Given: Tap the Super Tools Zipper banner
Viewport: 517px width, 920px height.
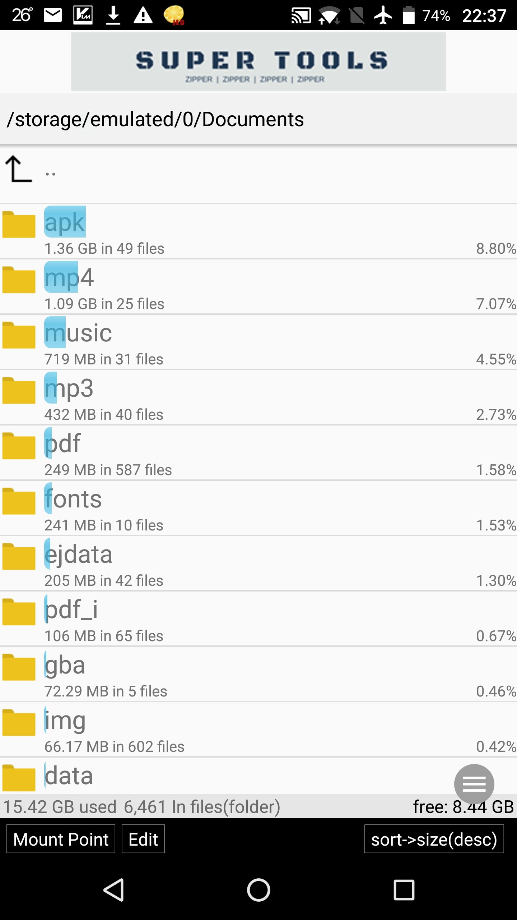Looking at the screenshot, I should 258,61.
